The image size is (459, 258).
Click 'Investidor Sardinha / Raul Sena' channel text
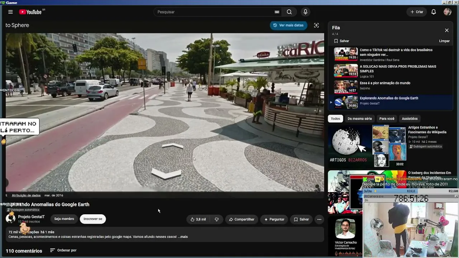point(379,60)
